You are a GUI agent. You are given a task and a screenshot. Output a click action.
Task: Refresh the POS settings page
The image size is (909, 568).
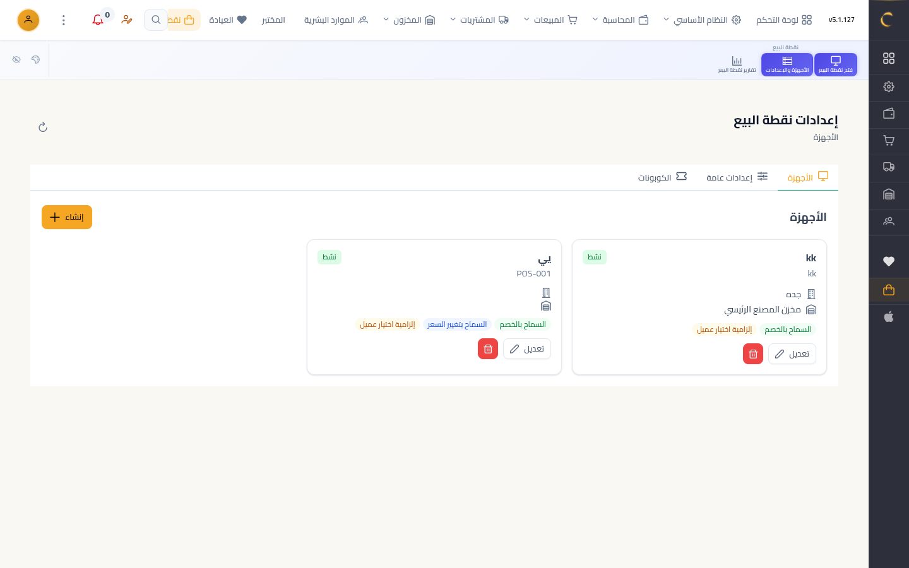tap(43, 127)
